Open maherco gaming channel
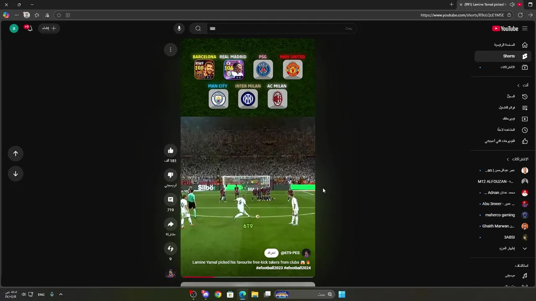Viewport: 536px width, 301px height. tap(502, 215)
